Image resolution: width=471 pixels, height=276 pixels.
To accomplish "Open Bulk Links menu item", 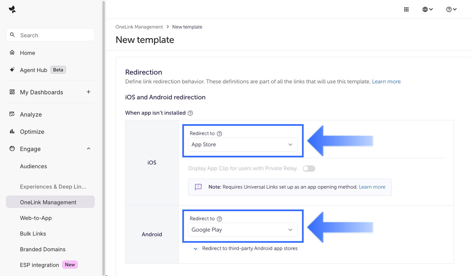I will tap(33, 234).
